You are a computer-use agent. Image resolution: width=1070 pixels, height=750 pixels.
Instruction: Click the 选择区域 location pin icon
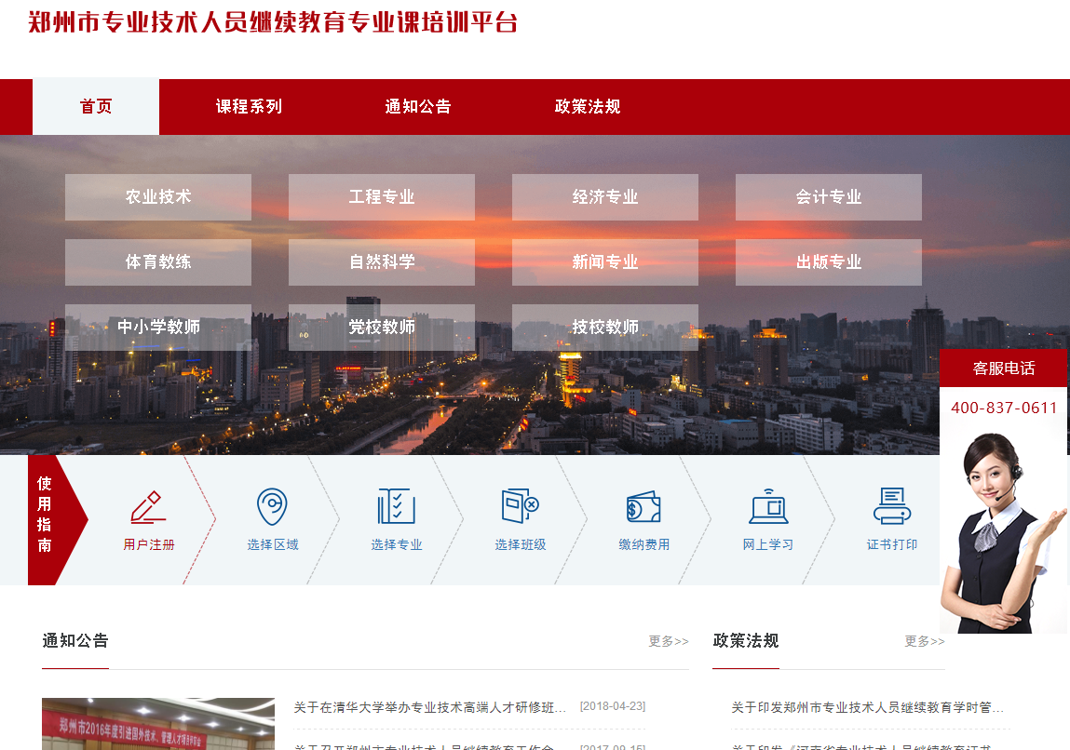click(x=272, y=507)
